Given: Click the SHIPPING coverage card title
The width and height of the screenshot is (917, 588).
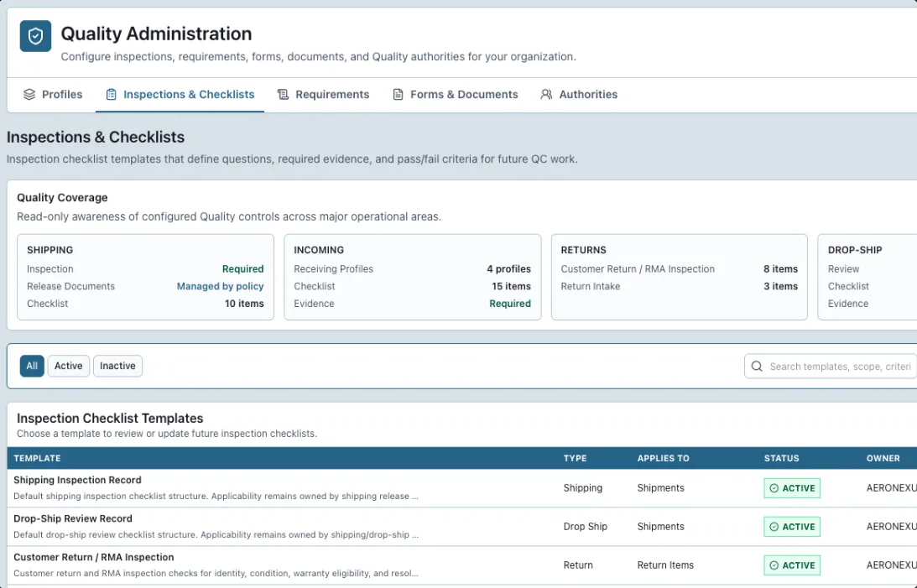Looking at the screenshot, I should [49, 250].
